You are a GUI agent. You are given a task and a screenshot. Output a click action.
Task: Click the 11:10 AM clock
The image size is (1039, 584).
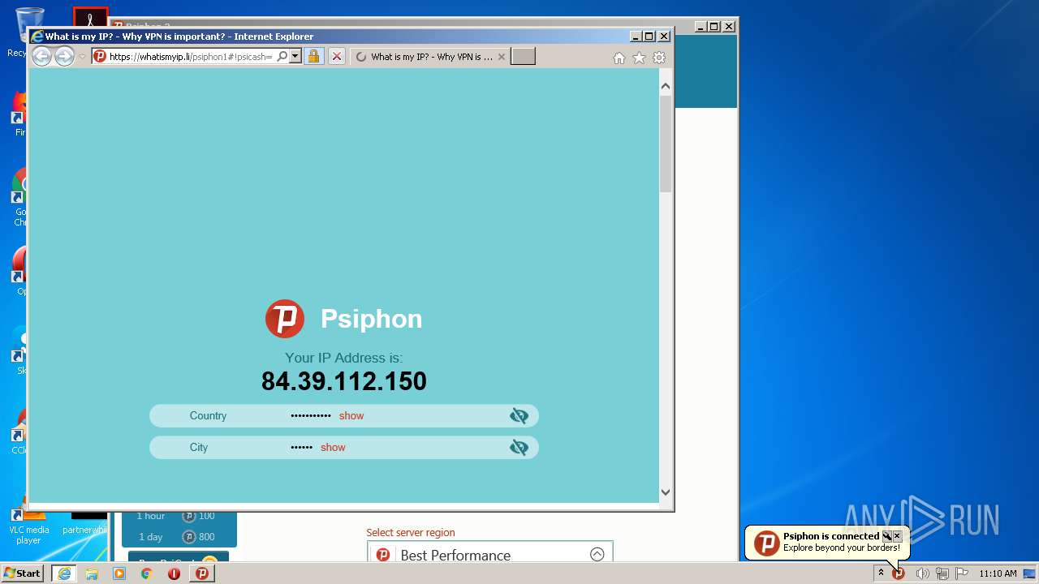coord(998,573)
